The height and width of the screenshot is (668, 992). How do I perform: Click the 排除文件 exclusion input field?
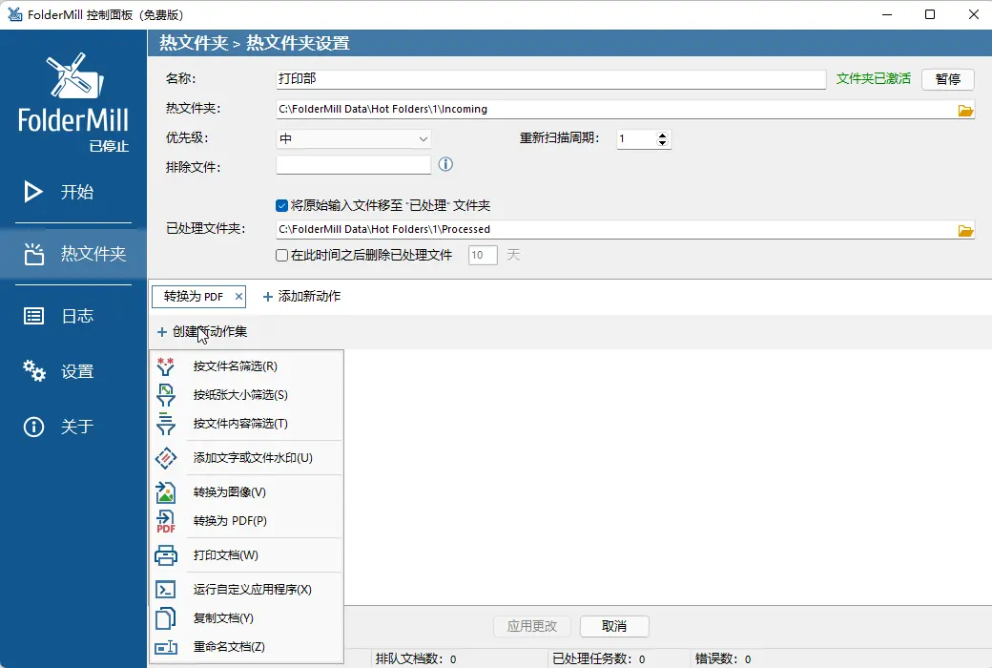(354, 165)
